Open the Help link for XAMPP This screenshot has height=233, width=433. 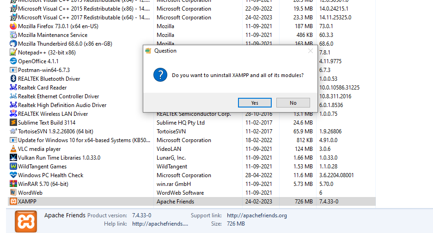(160, 224)
